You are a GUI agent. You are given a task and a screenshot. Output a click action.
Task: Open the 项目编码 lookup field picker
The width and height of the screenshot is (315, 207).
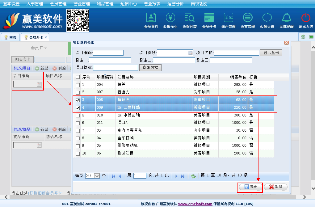pos(39,84)
